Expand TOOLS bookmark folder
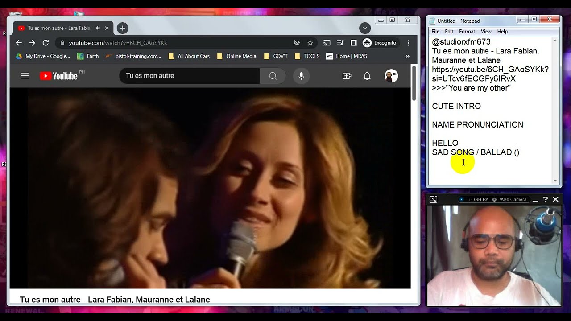 click(x=307, y=56)
